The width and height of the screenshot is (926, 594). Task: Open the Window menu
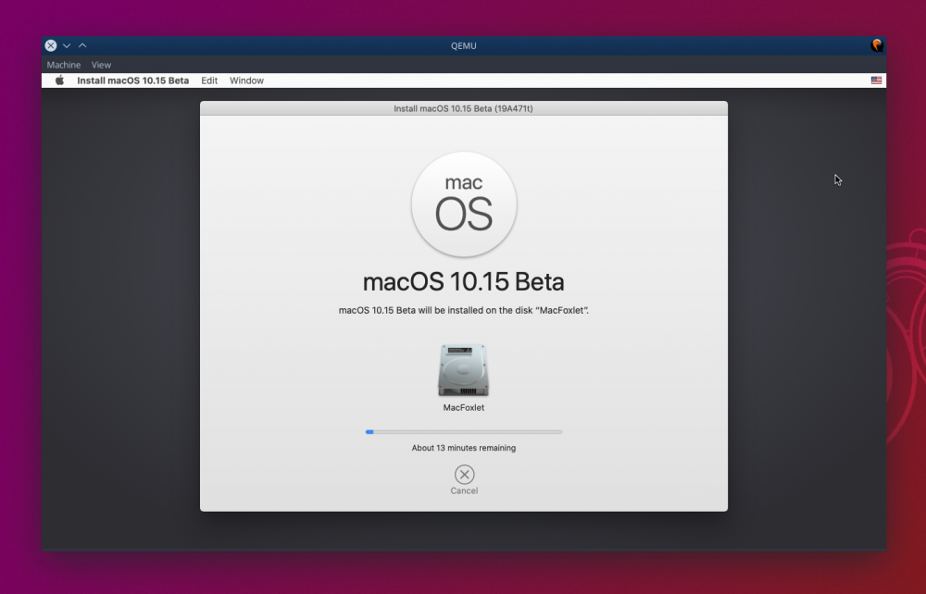(x=246, y=80)
